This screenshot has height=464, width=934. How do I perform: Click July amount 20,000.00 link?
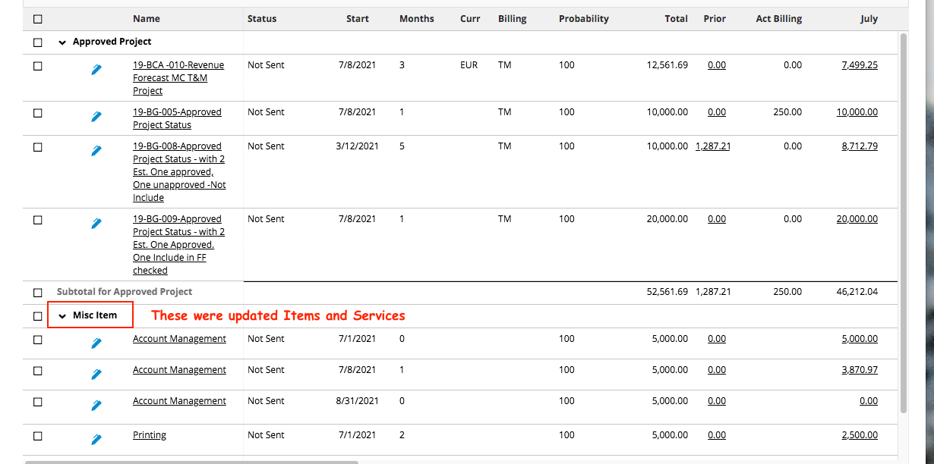click(x=857, y=219)
